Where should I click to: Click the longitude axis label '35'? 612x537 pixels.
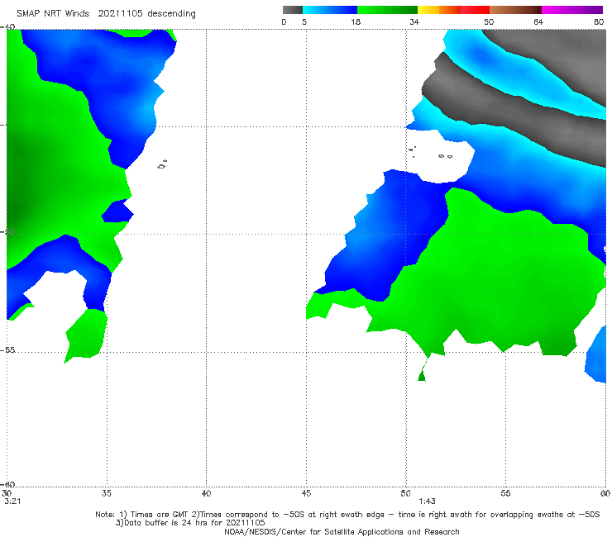(106, 493)
